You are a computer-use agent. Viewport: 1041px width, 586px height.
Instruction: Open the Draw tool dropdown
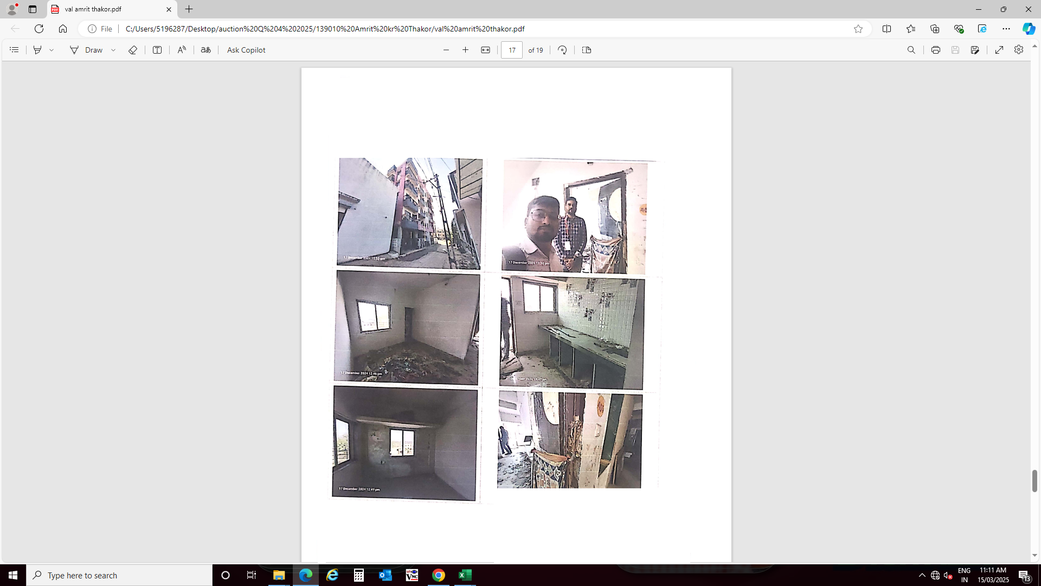click(x=113, y=50)
